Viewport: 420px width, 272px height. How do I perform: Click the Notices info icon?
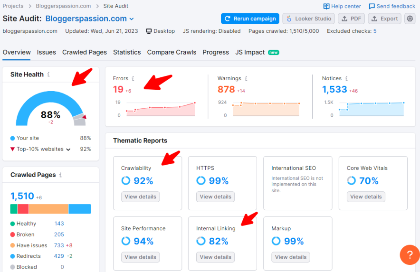[346, 78]
